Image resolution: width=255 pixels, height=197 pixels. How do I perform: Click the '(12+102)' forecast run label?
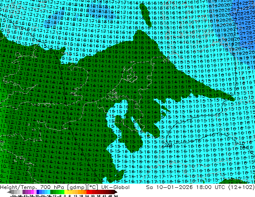pos(241,187)
